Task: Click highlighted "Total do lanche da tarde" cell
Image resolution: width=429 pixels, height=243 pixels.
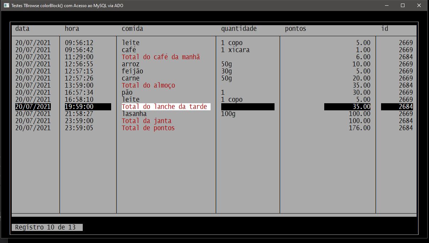Action: click(164, 107)
